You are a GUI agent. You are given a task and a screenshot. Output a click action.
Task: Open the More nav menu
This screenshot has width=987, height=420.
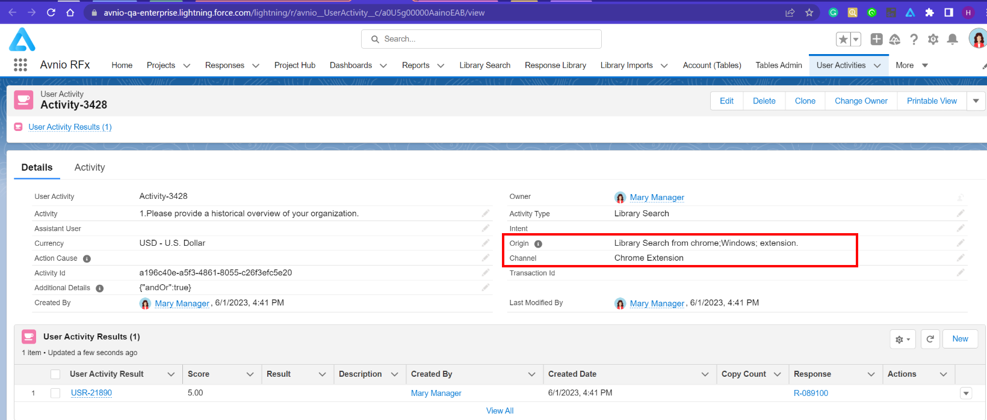912,65
